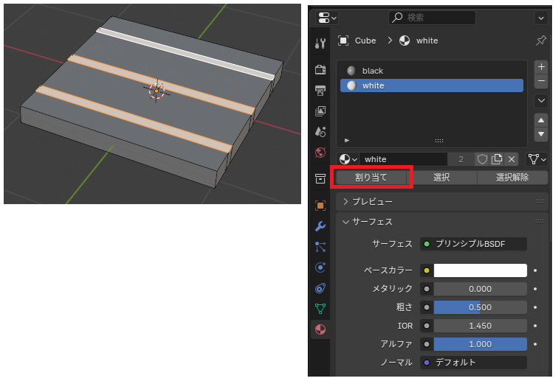
Task: Click the メタリック value field
Action: 480,289
